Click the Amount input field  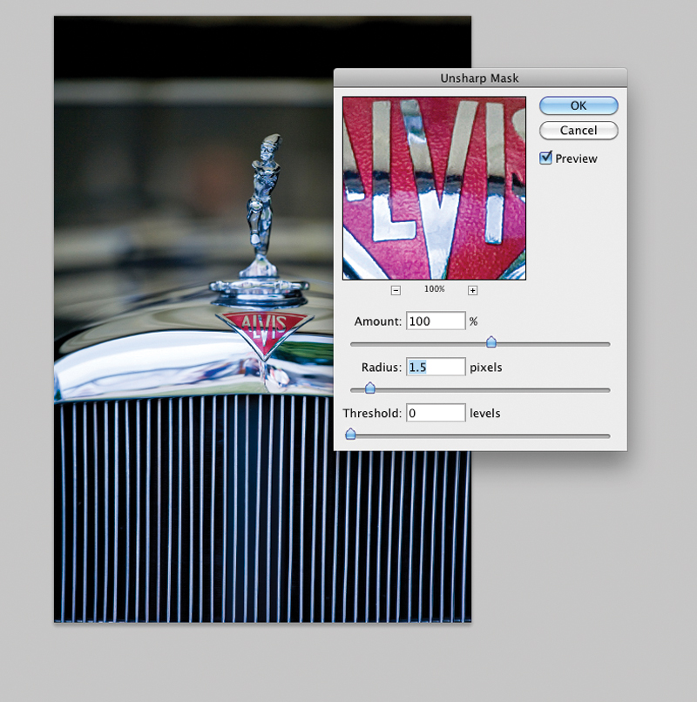(x=436, y=321)
